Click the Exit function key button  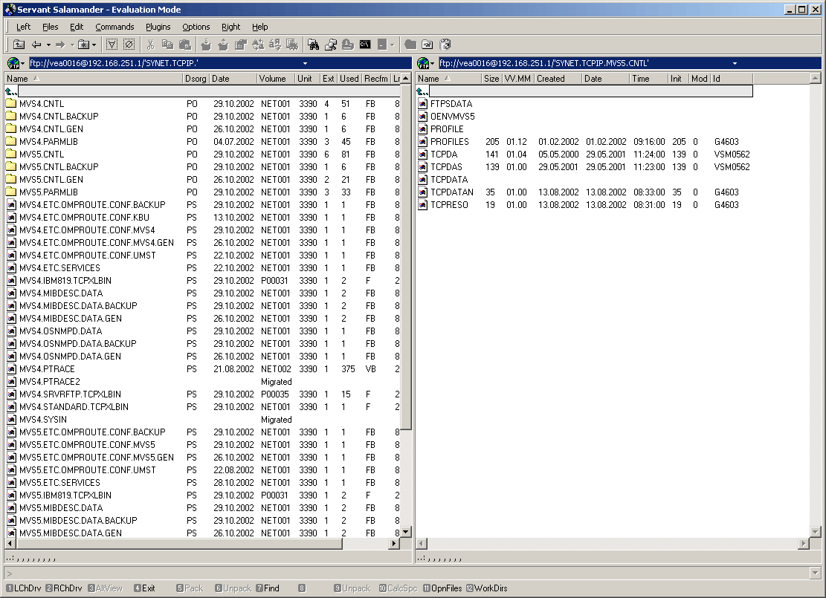144,588
